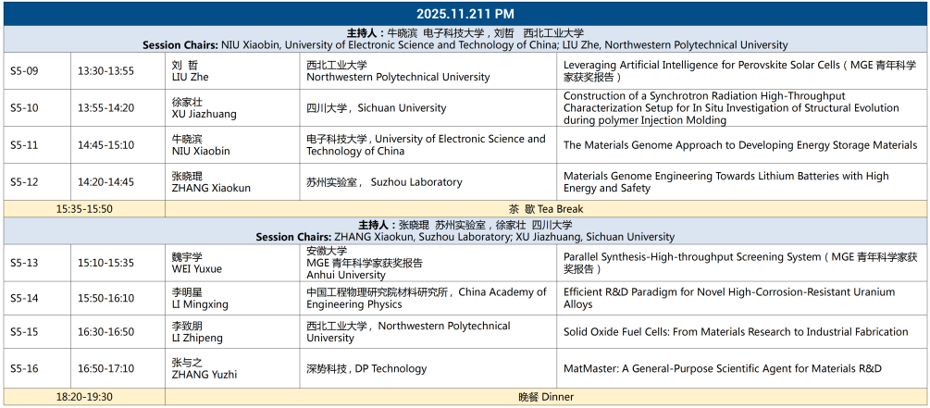The width and height of the screenshot is (930, 408).
Task: Select the Perovskite Solar Cells talk title
Action: [x=739, y=71]
